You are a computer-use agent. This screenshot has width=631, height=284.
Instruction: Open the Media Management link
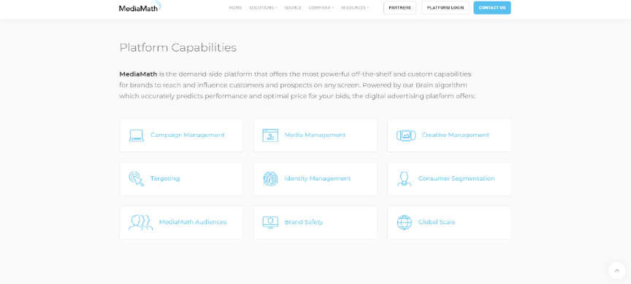tap(315, 135)
